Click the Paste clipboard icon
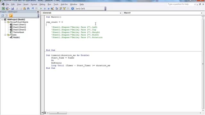 (24, 9)
